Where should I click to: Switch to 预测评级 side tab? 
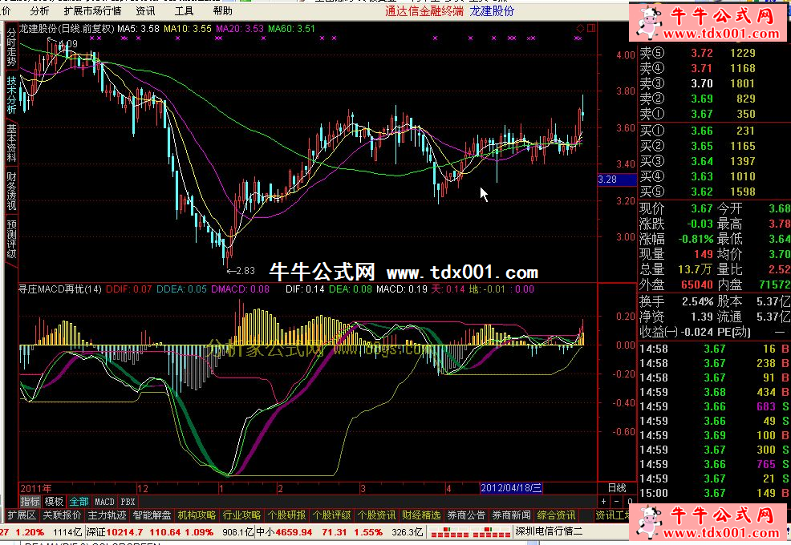tap(11, 239)
